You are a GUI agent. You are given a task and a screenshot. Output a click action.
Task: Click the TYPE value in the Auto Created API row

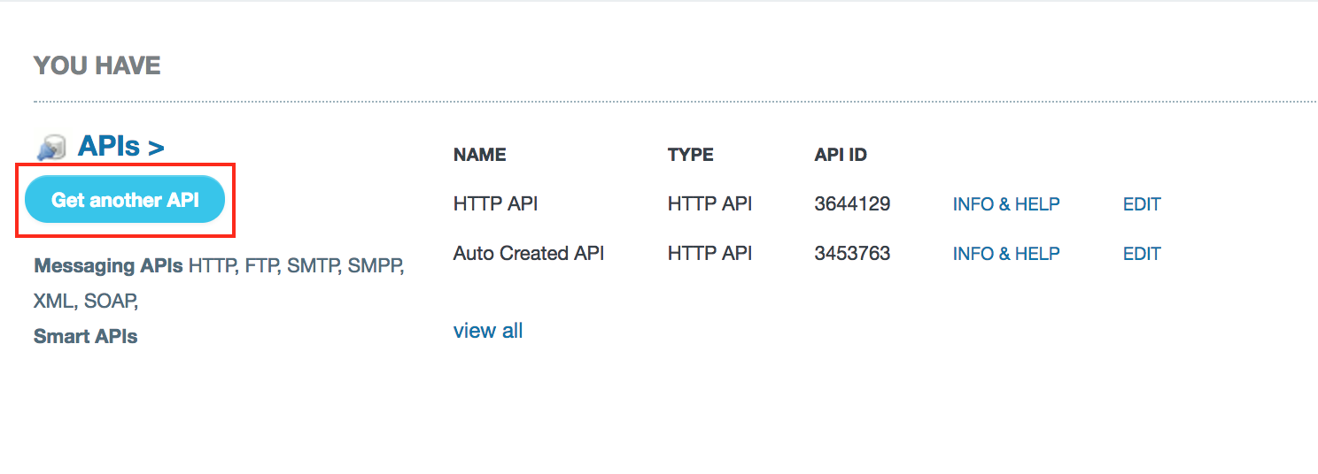(x=709, y=254)
